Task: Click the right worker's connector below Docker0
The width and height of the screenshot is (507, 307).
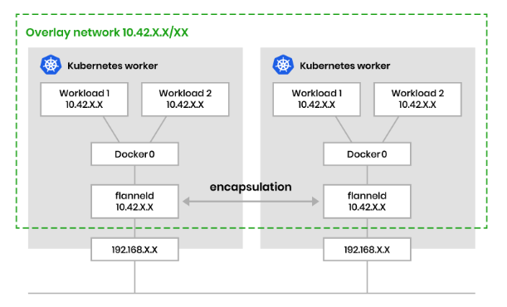Action: (367, 175)
